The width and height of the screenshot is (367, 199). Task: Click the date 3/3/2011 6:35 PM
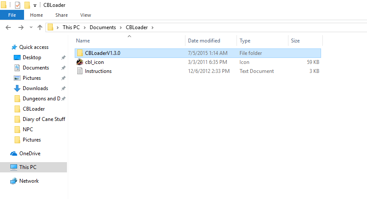pos(207,62)
